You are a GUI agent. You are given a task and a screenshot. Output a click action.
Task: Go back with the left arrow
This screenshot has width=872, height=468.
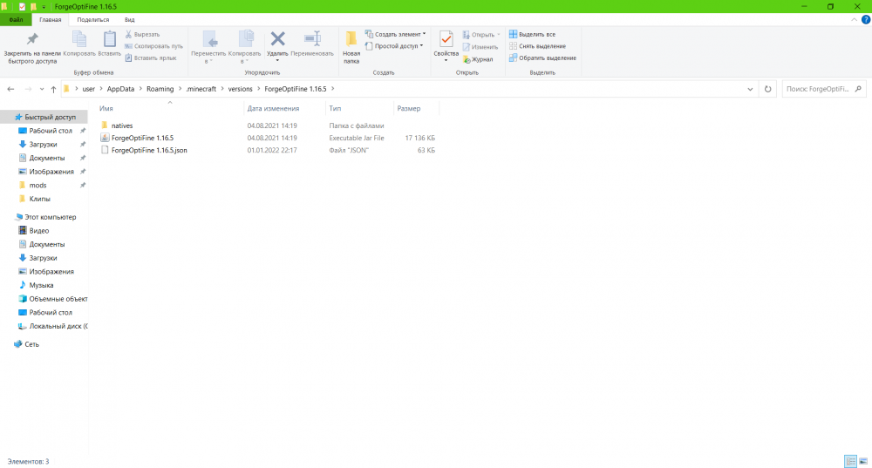pyautogui.click(x=10, y=89)
